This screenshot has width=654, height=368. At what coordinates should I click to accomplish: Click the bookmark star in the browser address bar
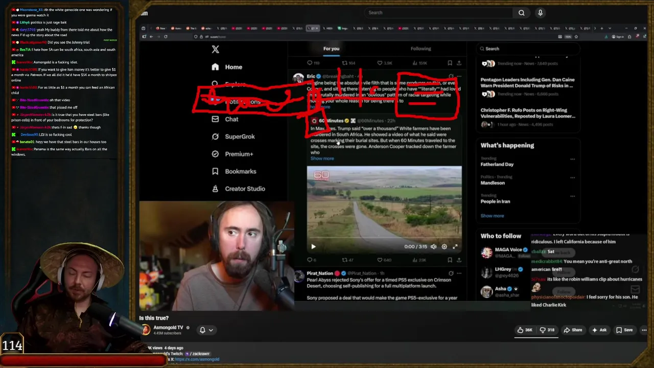pyautogui.click(x=576, y=37)
